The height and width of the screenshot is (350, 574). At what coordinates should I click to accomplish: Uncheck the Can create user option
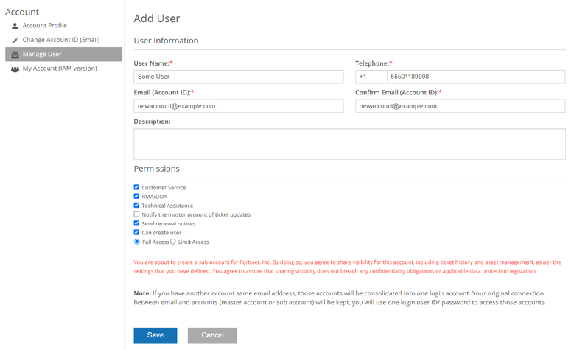tap(136, 232)
